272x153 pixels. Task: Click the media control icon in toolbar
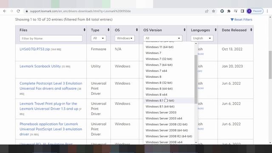[x=235, y=11]
